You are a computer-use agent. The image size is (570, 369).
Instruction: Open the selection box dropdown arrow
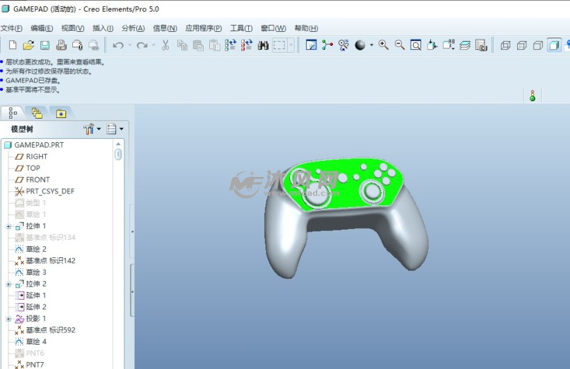(x=291, y=45)
